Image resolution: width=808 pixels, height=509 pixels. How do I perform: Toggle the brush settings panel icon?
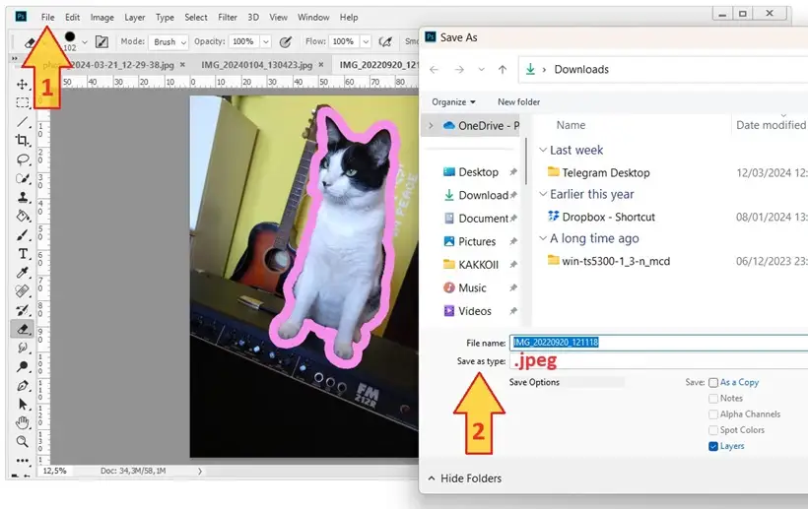click(x=102, y=41)
